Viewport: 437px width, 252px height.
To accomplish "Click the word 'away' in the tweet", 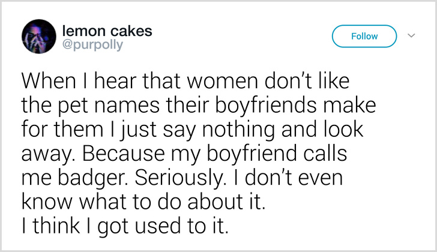I will coord(49,156).
